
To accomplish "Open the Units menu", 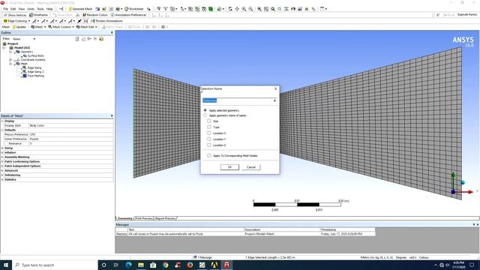I will point(31,9).
